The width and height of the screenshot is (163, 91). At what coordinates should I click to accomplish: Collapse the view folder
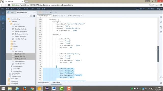pos(11,49)
